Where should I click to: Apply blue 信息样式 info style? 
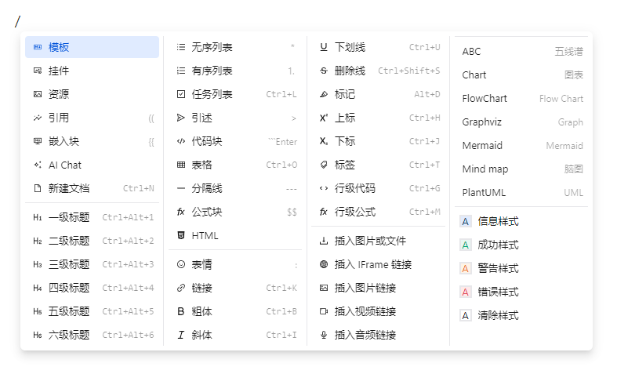tap(498, 221)
